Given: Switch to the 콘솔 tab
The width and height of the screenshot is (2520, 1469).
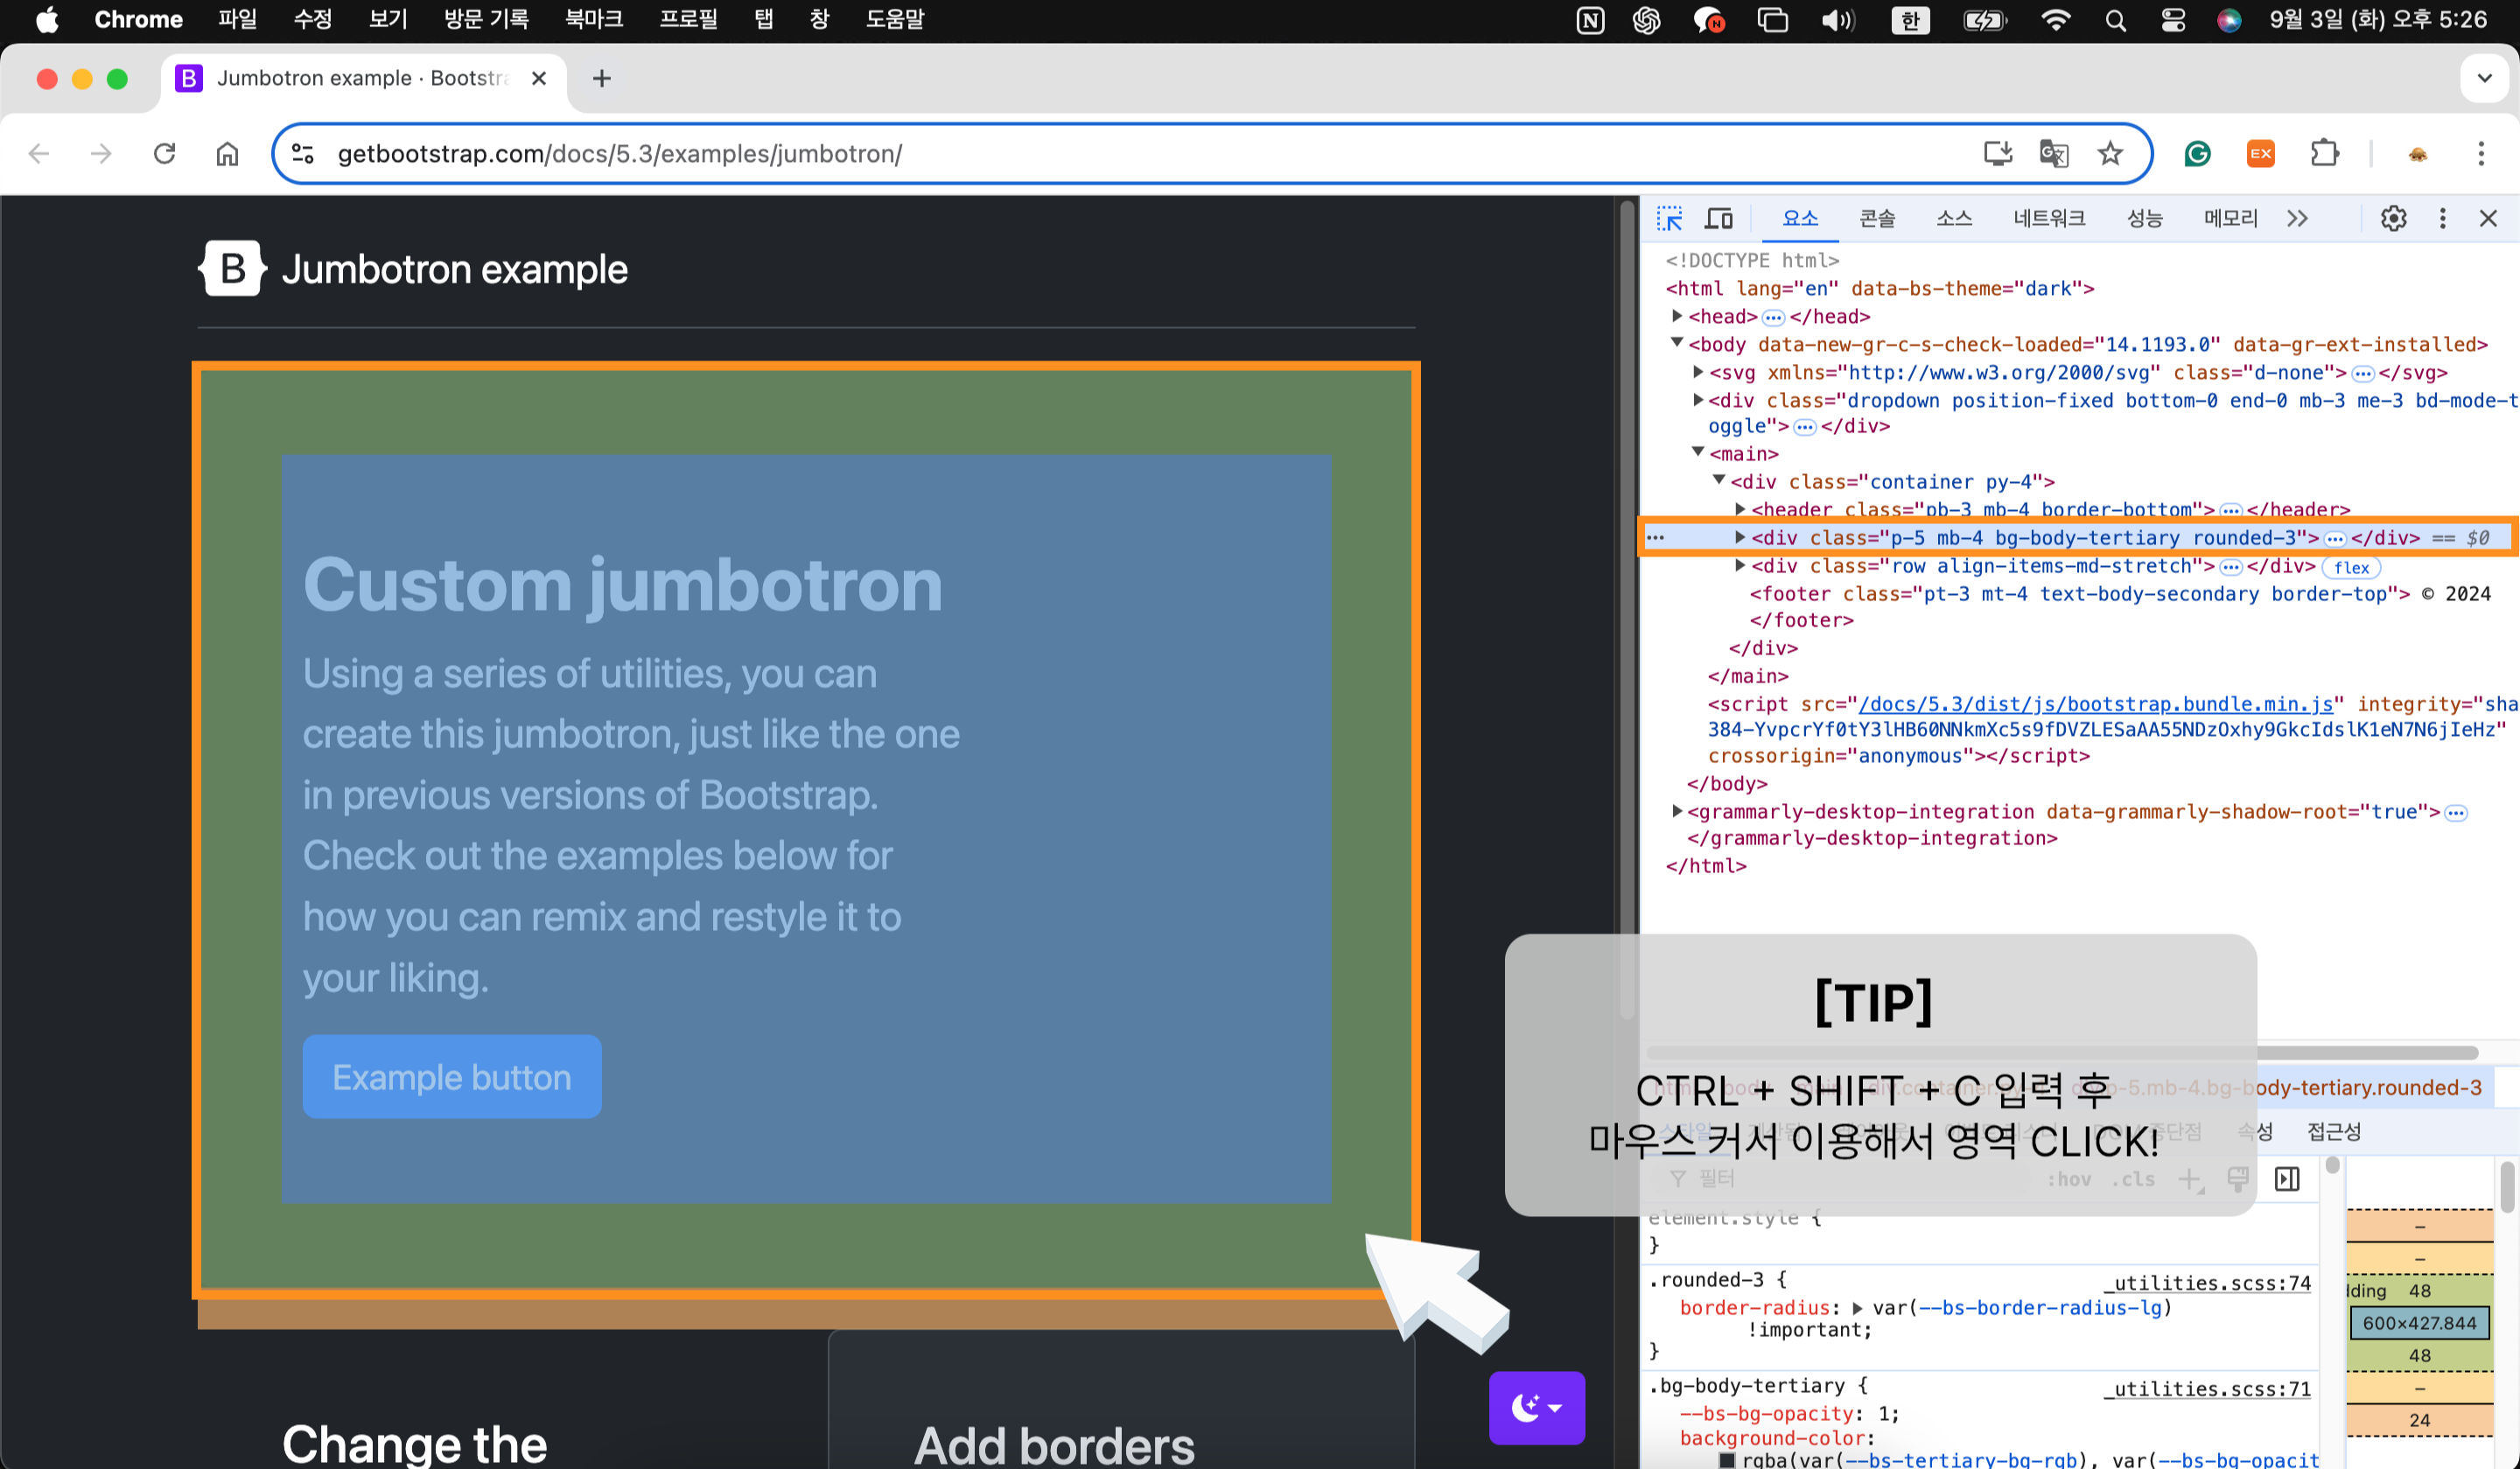Looking at the screenshot, I should pos(1876,218).
